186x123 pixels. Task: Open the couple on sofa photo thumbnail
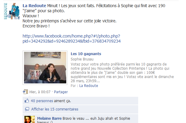click(45, 68)
